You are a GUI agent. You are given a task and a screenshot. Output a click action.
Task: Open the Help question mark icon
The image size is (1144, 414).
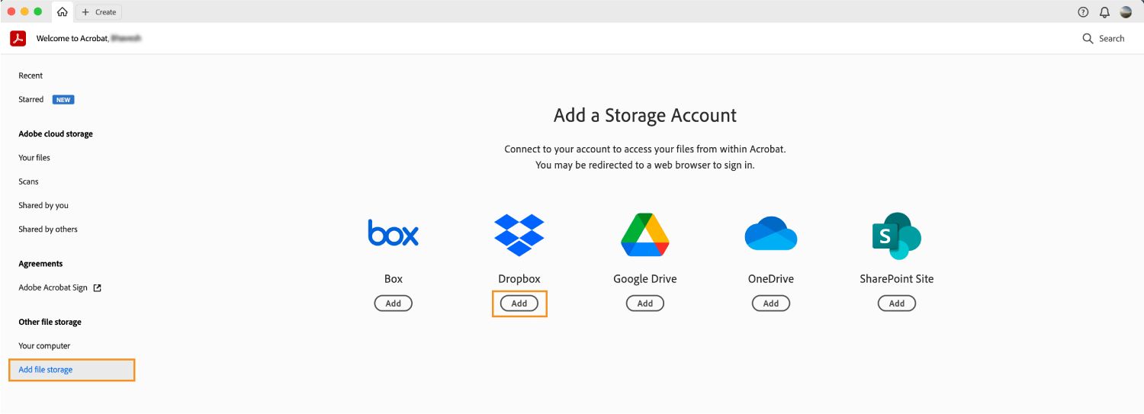pyautogui.click(x=1083, y=12)
